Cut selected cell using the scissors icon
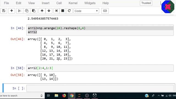The height and width of the screenshot is (99, 176). coord(20,11)
